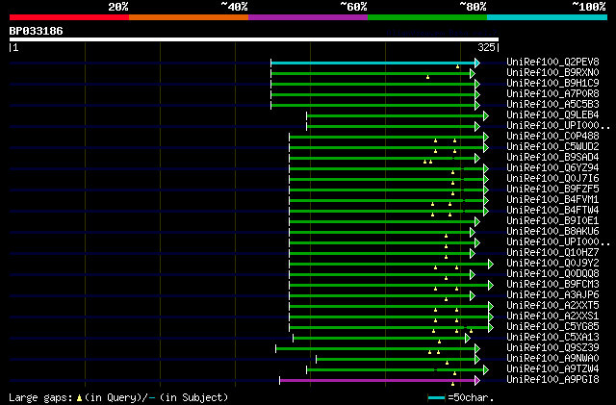Click the UniRef100_Q0J9Y2 hit name
This screenshot has height=405, width=616.
pos(552,264)
